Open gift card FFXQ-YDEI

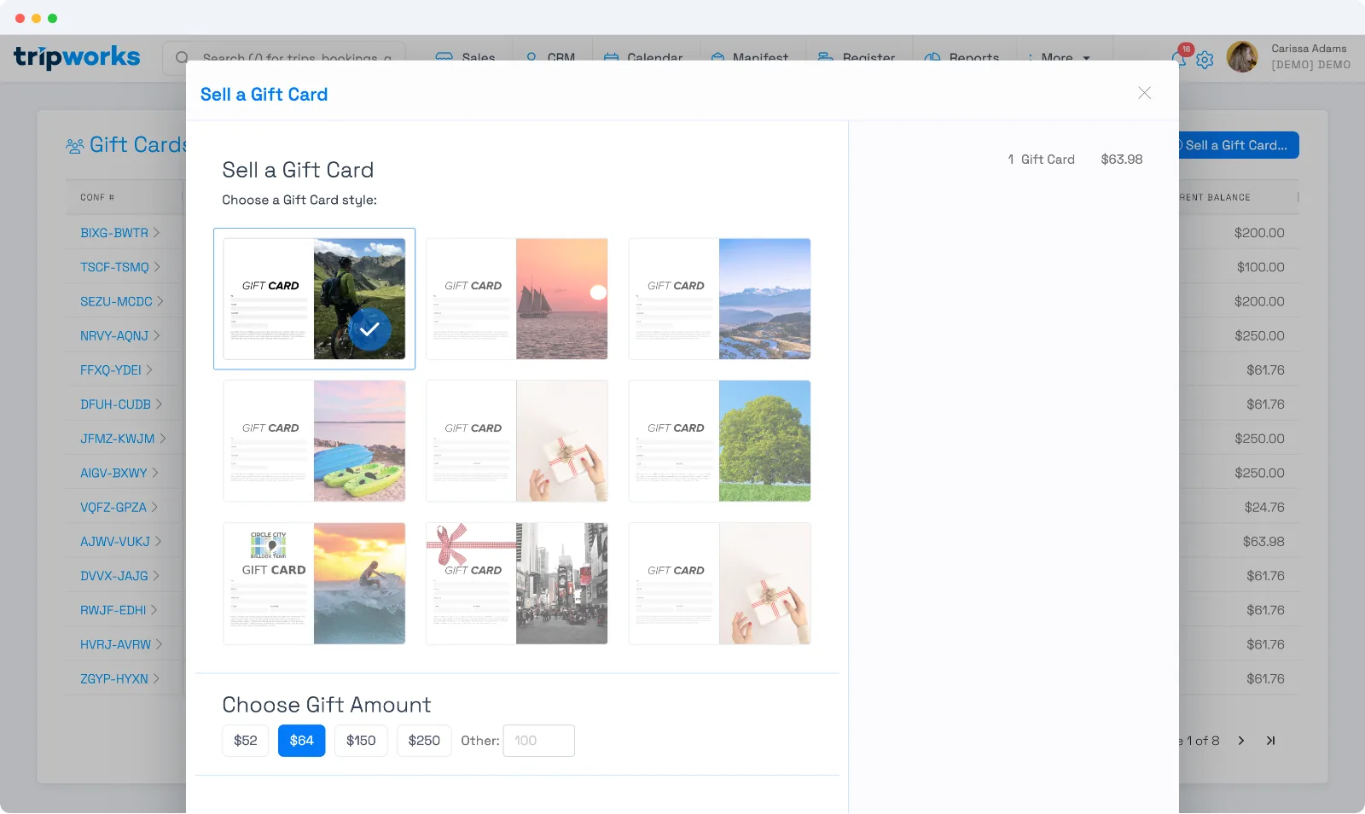(117, 370)
